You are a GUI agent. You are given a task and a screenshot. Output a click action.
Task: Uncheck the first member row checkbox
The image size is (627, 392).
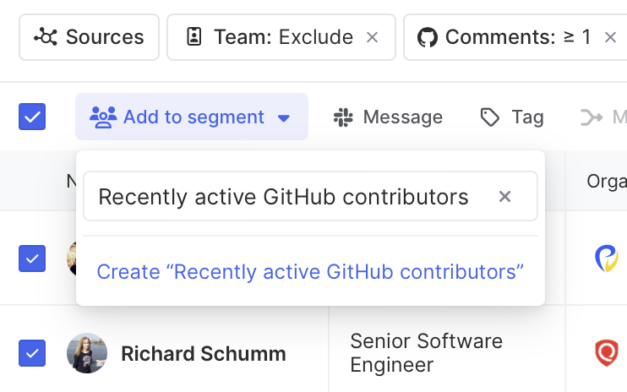coord(32,258)
